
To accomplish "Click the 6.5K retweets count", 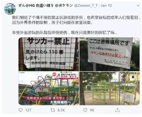I will 61,110.
